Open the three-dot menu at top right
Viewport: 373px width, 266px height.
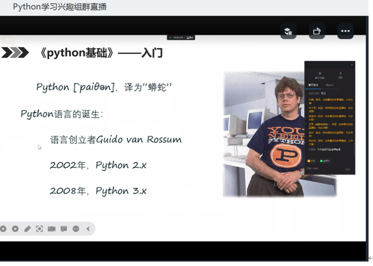point(345,31)
